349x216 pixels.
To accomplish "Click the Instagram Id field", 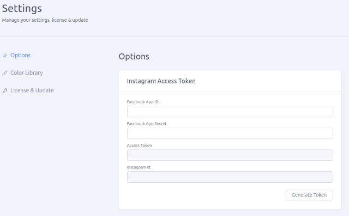I will point(230,177).
